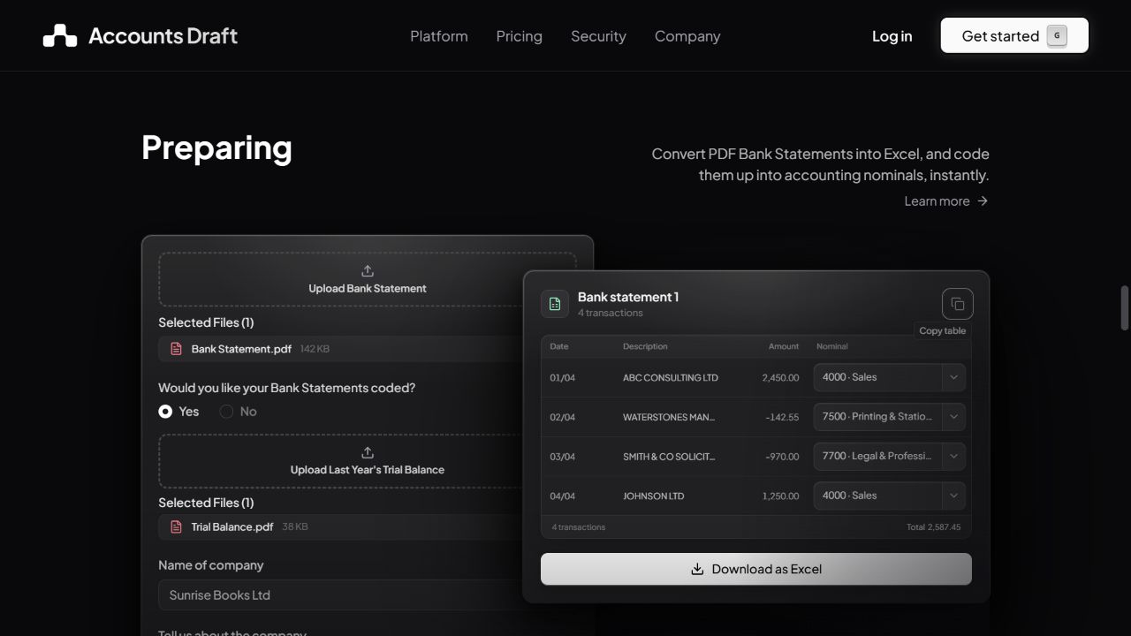Click the page vertical scrollbar thumb
Screen dimensions: 1131x636
(x=1125, y=307)
